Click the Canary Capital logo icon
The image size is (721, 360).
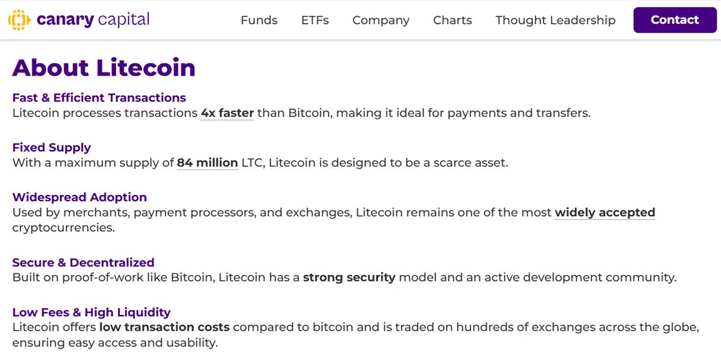(19, 20)
